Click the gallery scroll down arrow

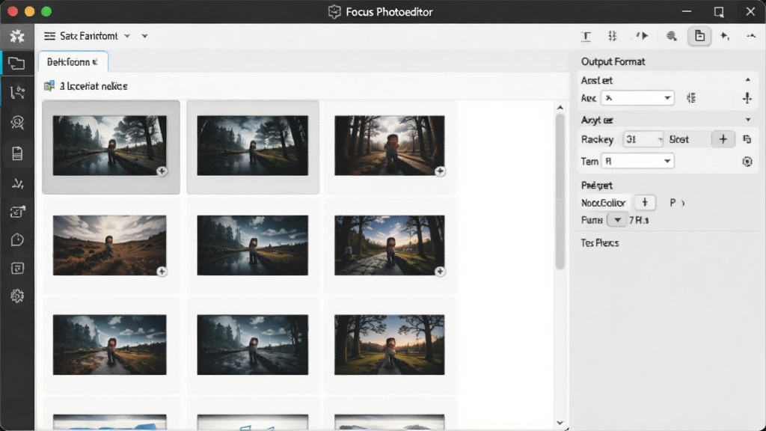[560, 424]
